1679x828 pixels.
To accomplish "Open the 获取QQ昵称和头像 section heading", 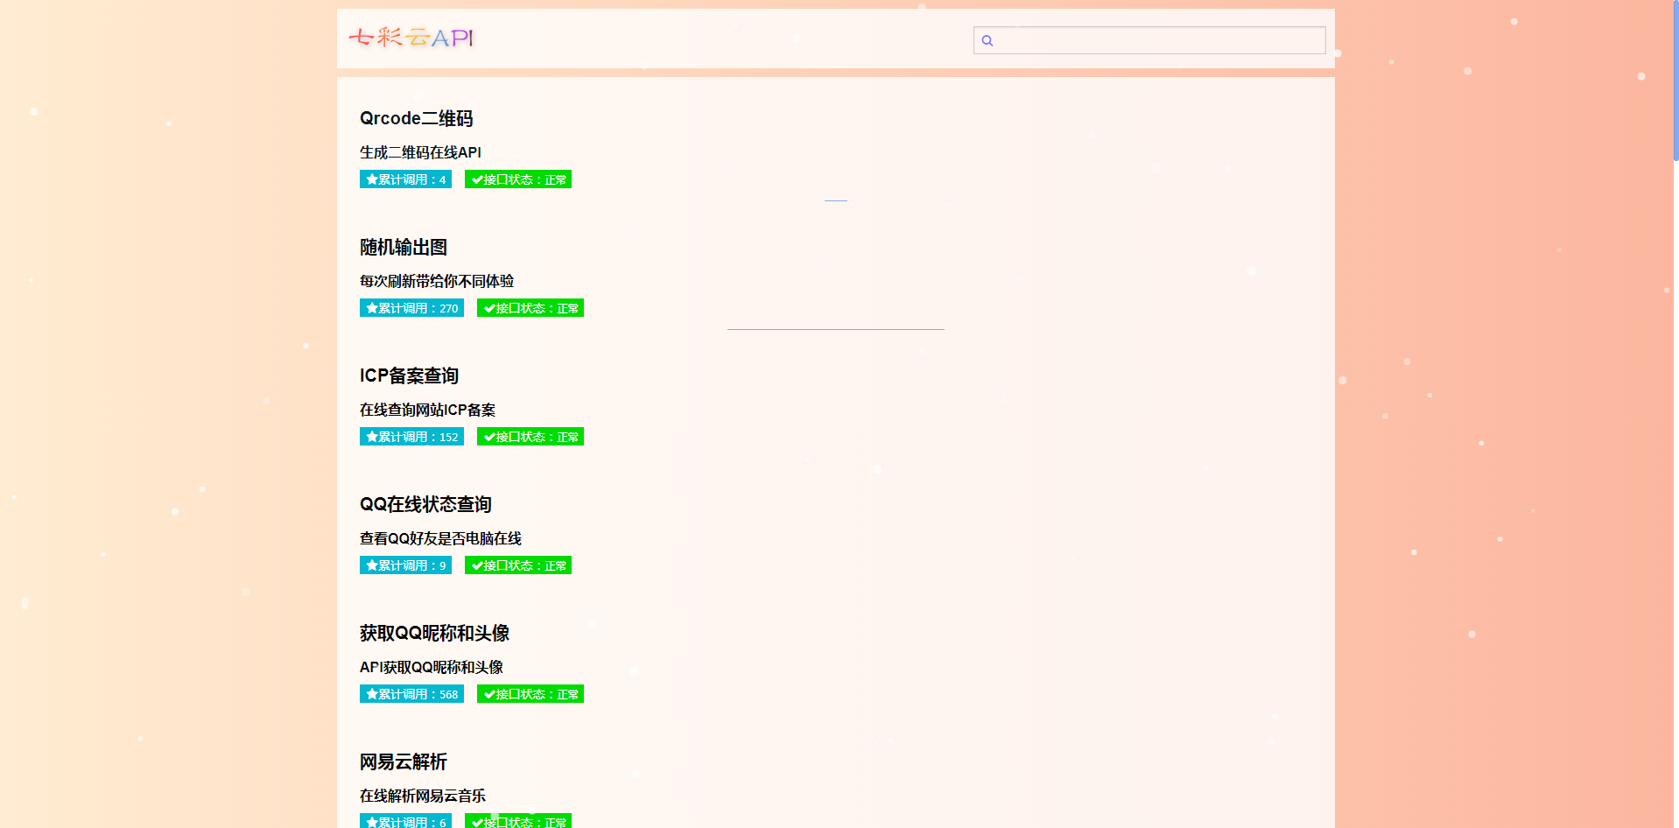I will (435, 633).
